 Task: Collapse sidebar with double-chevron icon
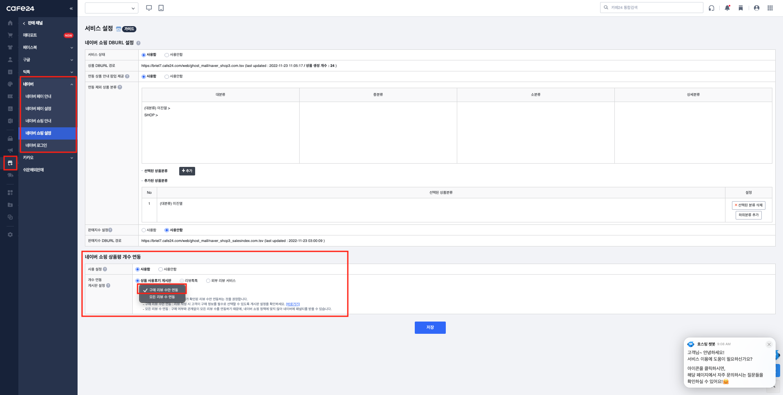pos(71,8)
